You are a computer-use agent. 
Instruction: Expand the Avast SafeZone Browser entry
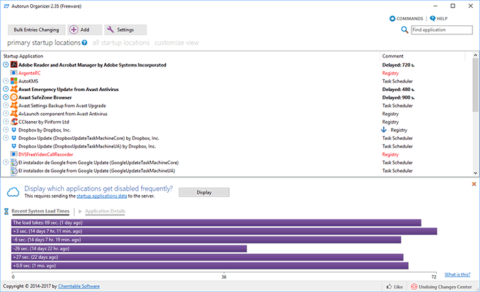[5, 97]
